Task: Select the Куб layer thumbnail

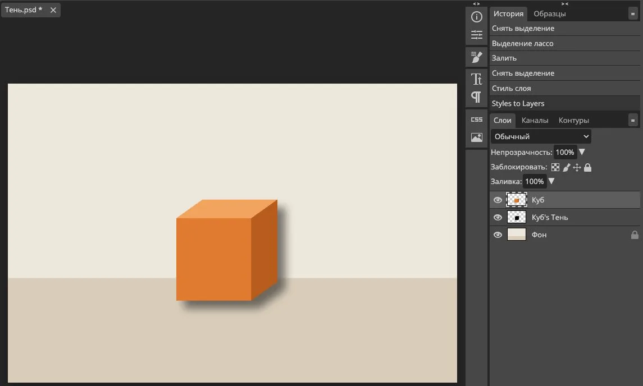Action: pyautogui.click(x=516, y=200)
